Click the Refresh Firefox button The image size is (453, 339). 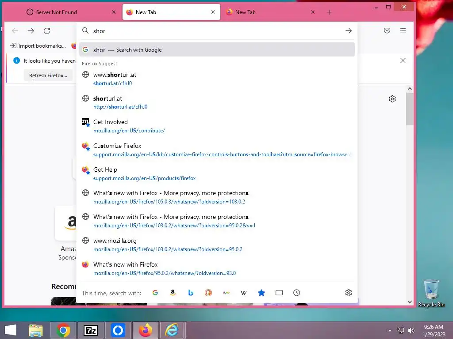click(48, 75)
